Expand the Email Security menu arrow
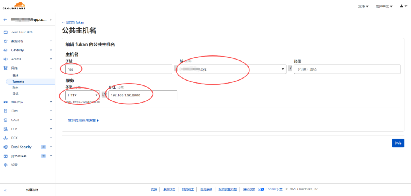411x196 pixels. 51,147
